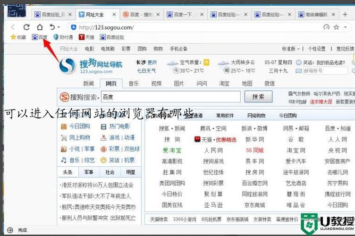
Task: Click the 笑话 smiley icon in left panel
Action: coord(103,160)
